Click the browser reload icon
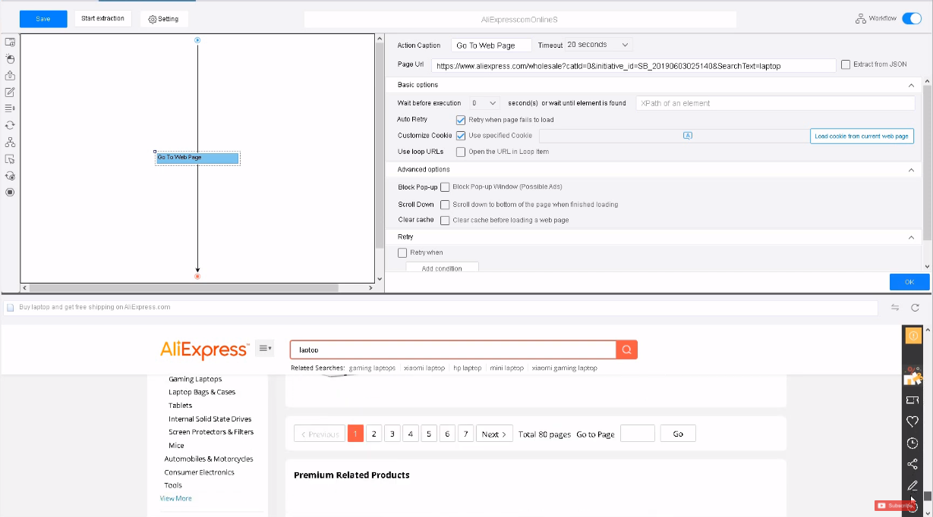The width and height of the screenshot is (933, 517). click(x=915, y=307)
